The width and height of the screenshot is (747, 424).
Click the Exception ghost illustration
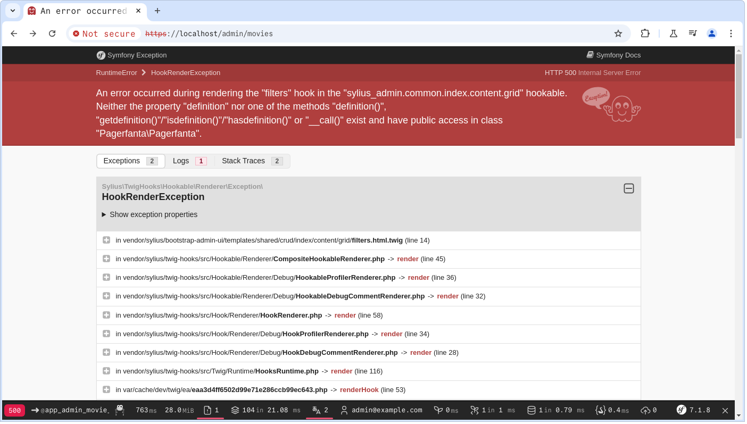click(x=611, y=104)
